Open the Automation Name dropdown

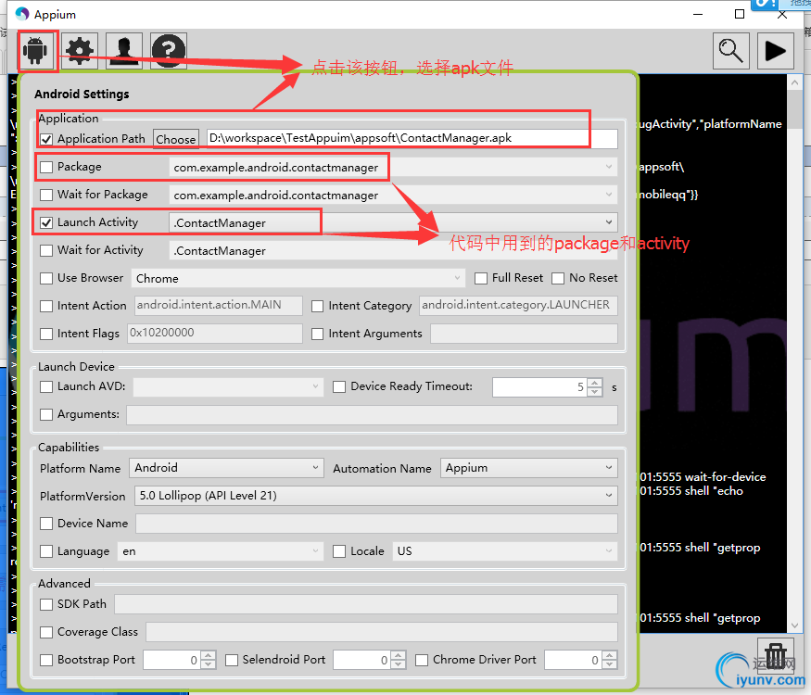click(x=529, y=467)
